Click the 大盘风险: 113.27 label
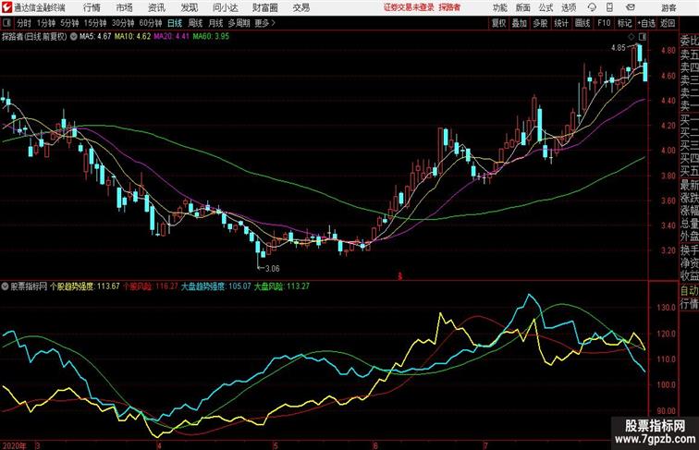Viewport: 699px width, 450px height. pyautogui.click(x=282, y=286)
